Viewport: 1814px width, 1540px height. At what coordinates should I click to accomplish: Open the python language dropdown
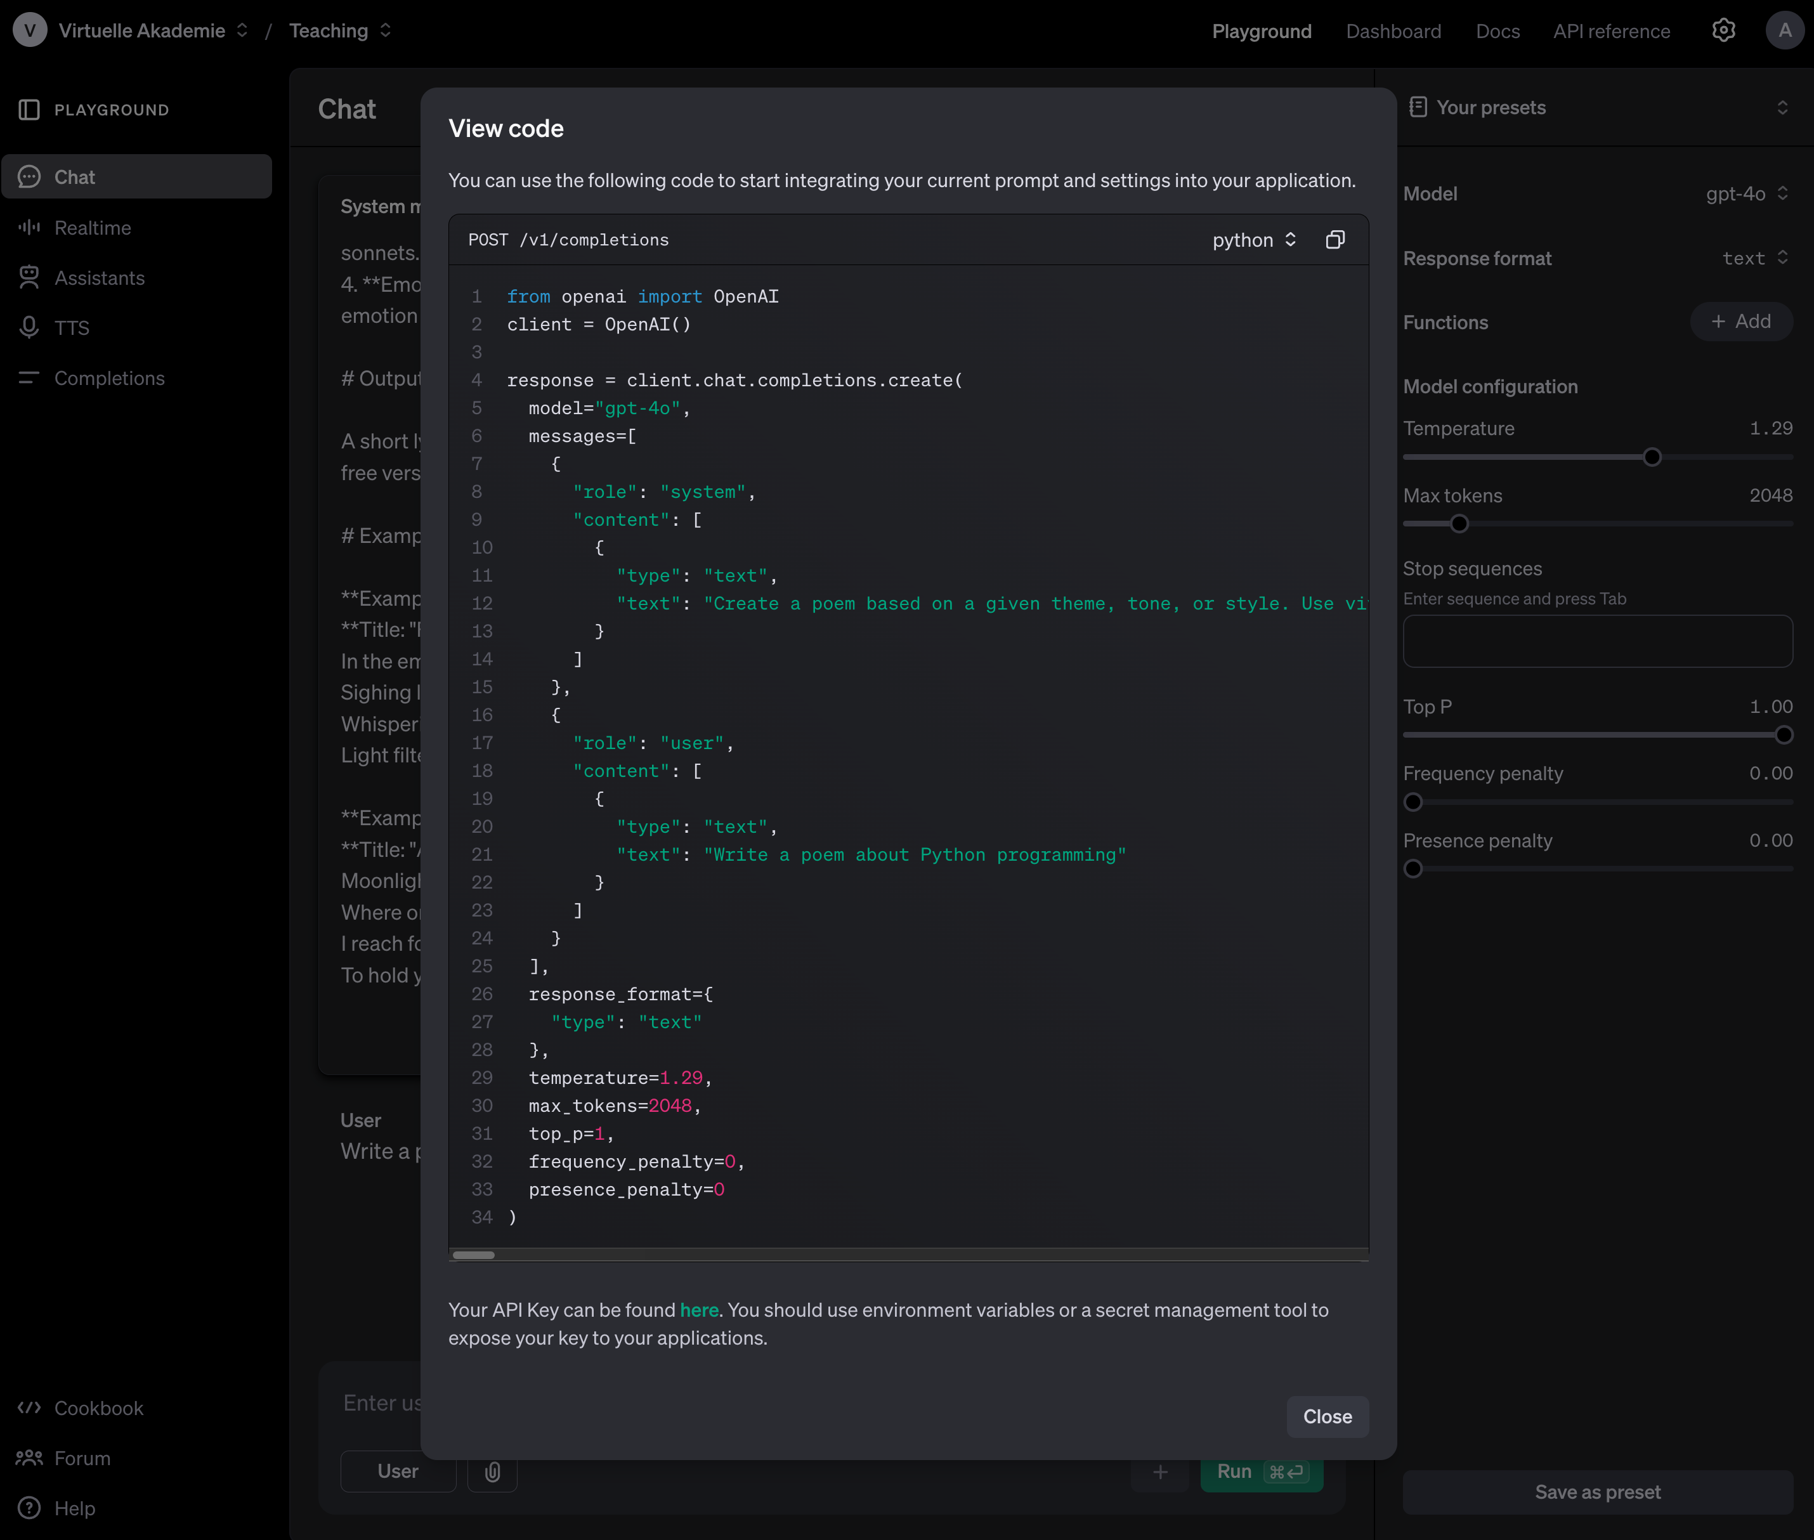(x=1253, y=240)
